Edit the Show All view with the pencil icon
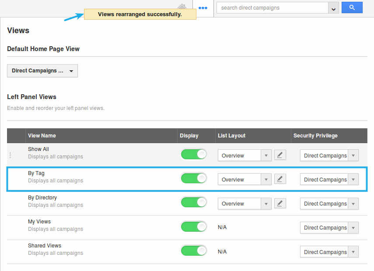 (x=280, y=155)
